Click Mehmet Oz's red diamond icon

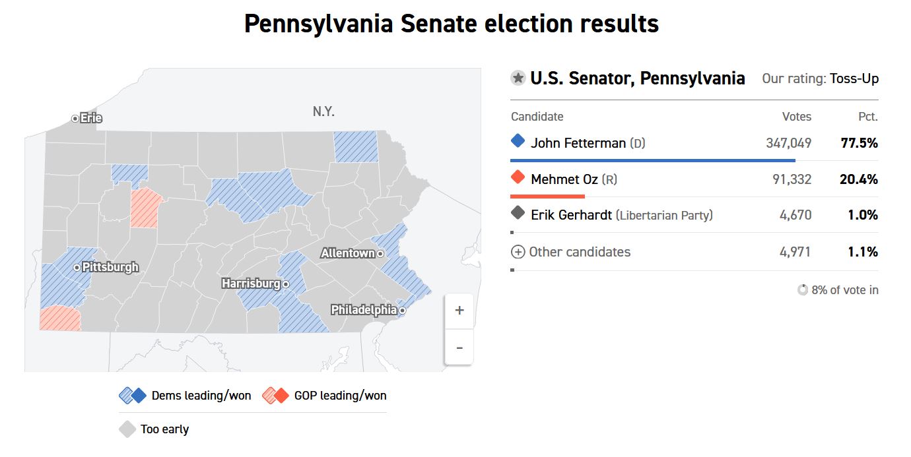point(518,177)
